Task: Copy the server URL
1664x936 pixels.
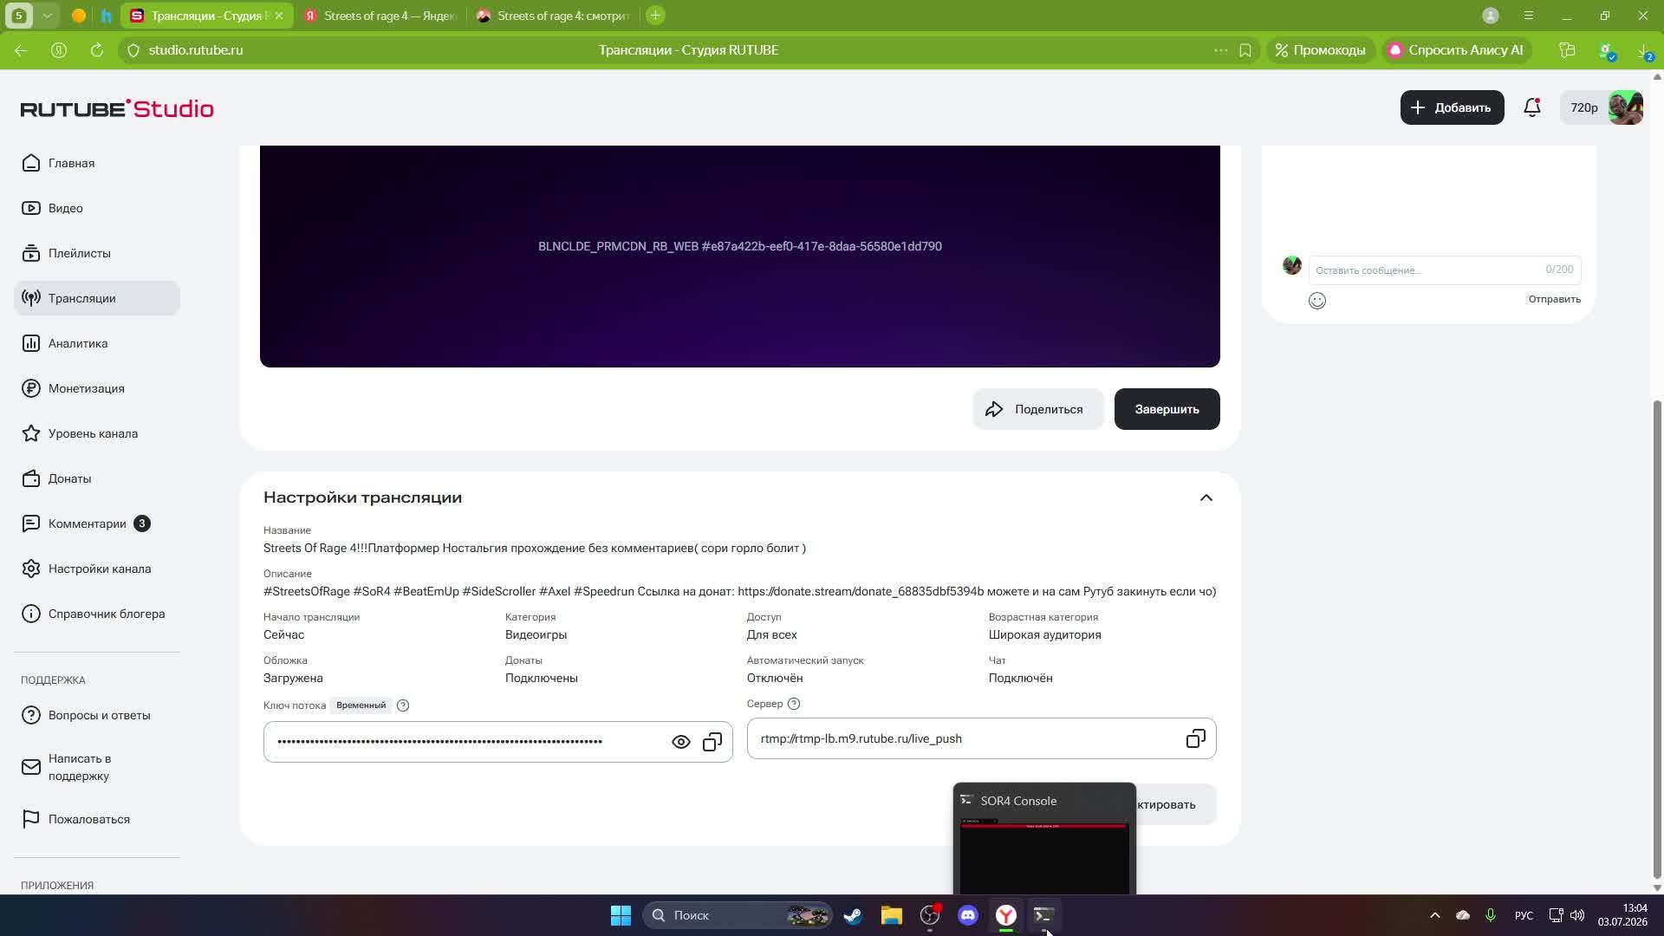Action: pyautogui.click(x=1196, y=738)
